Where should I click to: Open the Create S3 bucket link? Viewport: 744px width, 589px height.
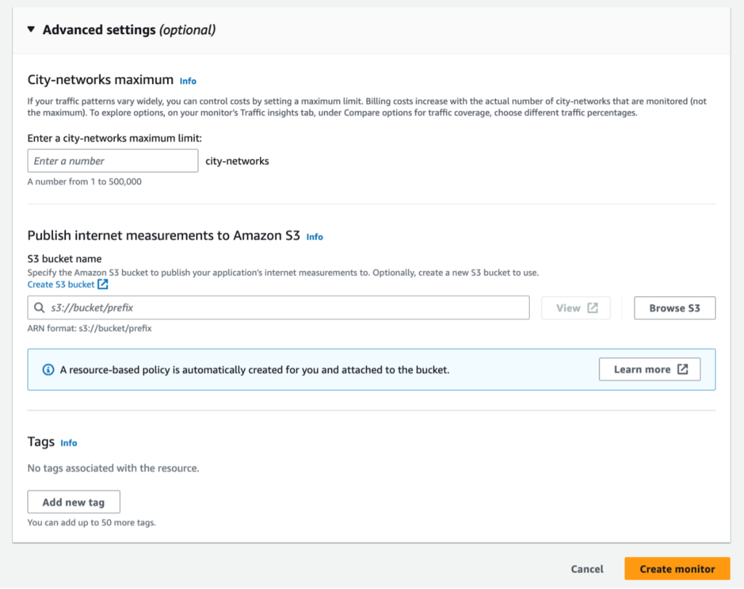(60, 284)
